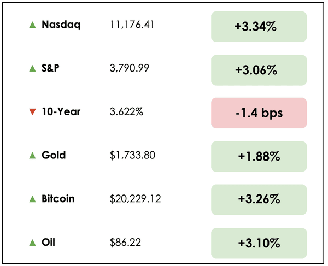Viewport: 328px width, 266px height.
Task: Click the green up arrow beside Oil
Action: coord(32,243)
